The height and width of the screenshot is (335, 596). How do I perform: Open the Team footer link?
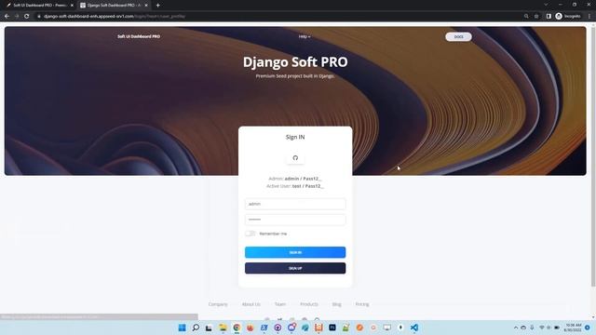280,304
